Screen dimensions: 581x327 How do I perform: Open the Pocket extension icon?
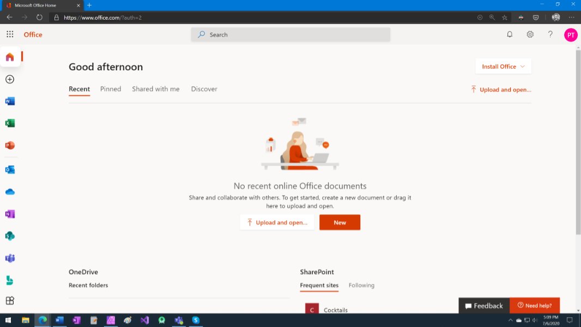pos(536,17)
